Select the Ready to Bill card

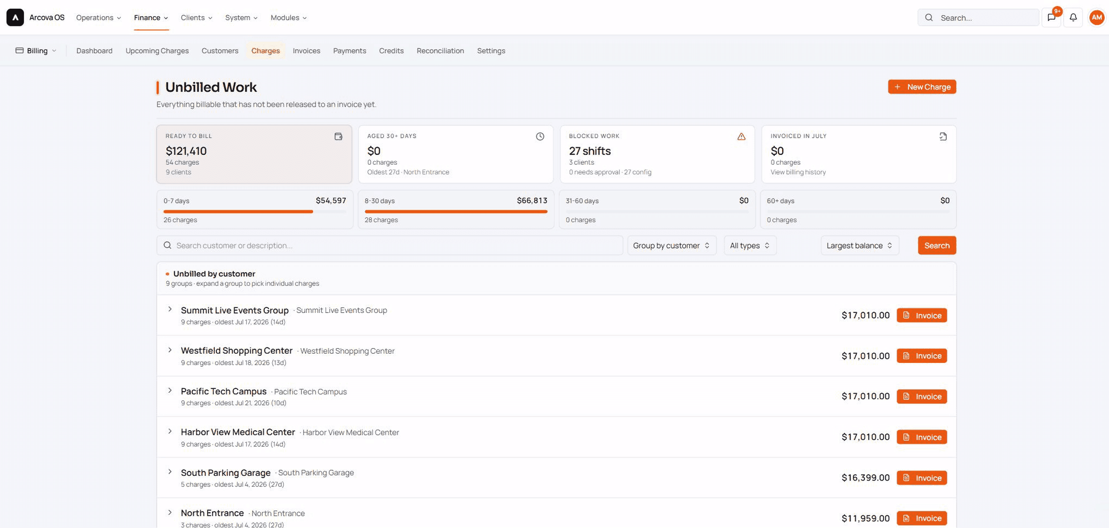pos(254,154)
